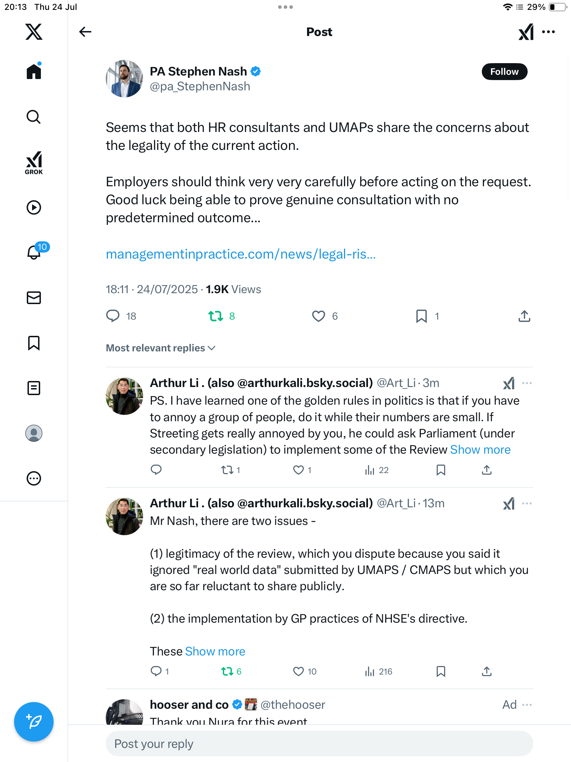Open Search via the magnifier icon
This screenshot has height=762, width=571.
tap(34, 117)
